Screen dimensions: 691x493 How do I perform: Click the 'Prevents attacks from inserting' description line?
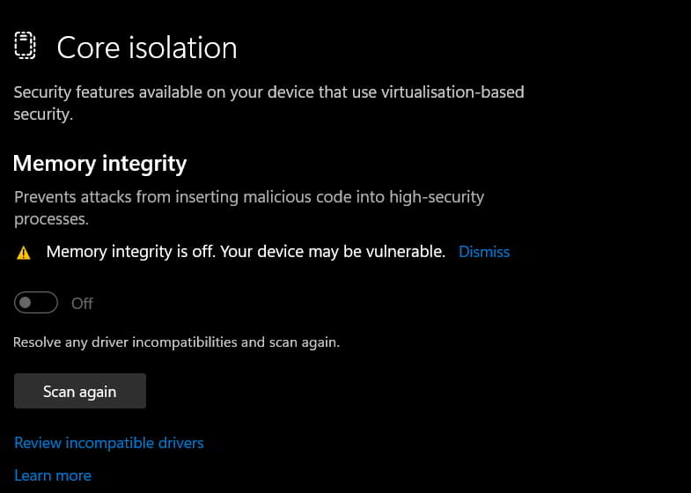(x=132, y=196)
